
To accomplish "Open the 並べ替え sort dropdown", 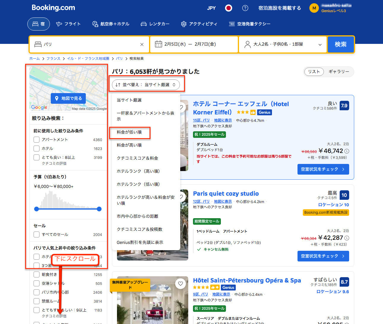I will [x=146, y=85].
